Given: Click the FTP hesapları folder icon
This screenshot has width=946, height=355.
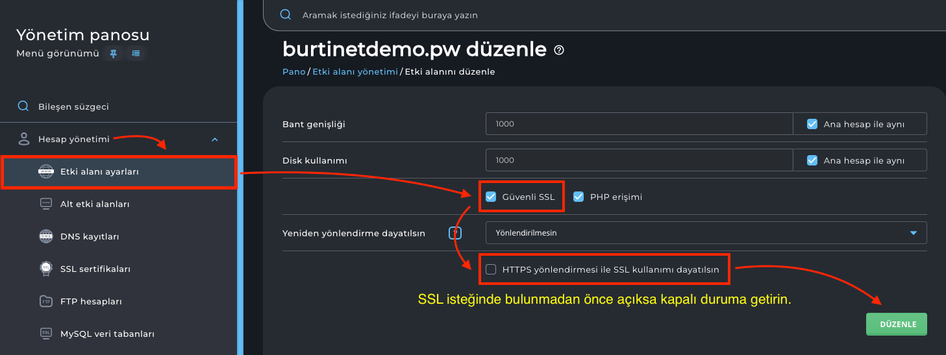Looking at the screenshot, I should pos(46,301).
